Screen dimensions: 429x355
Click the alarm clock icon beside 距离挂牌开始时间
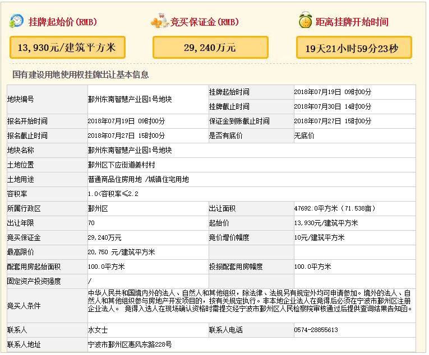pos(305,21)
